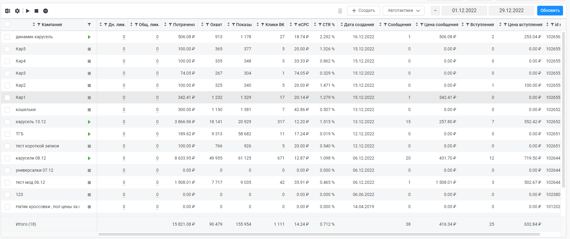Screen dimensions: 570x239
Task: Click the filter icon beside Потрачено header
Action: (x=170, y=25)
